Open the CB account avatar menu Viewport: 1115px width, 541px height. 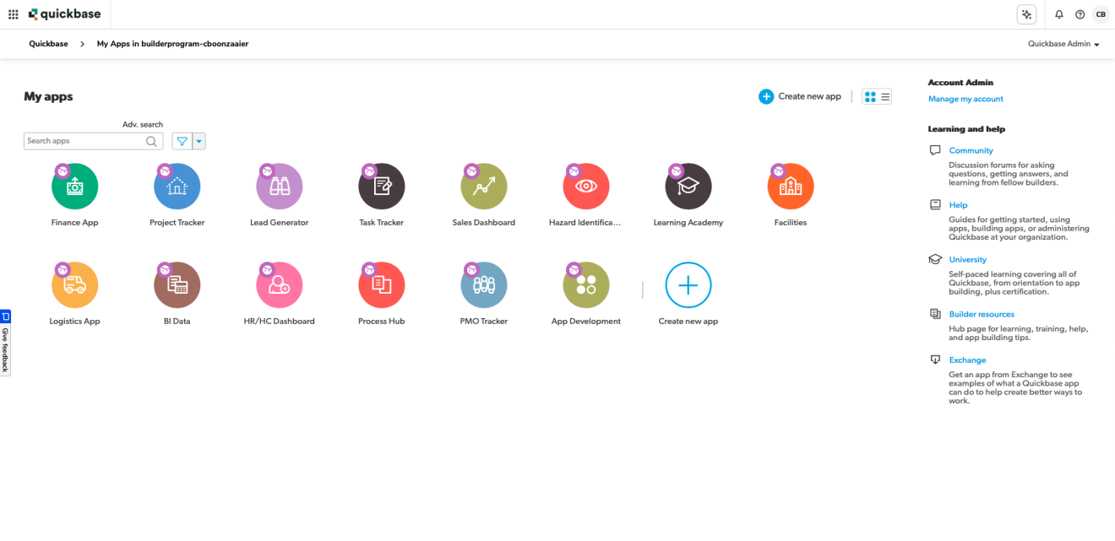coord(1101,14)
